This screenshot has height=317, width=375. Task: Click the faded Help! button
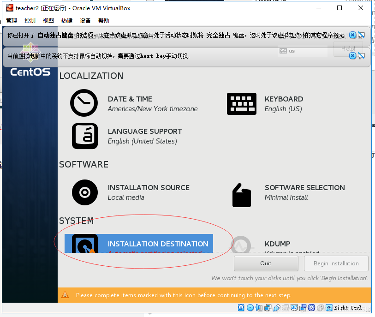tap(348, 49)
